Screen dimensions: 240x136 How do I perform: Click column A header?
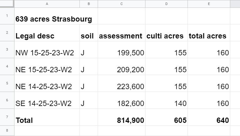pyautogui.click(x=47, y=4)
